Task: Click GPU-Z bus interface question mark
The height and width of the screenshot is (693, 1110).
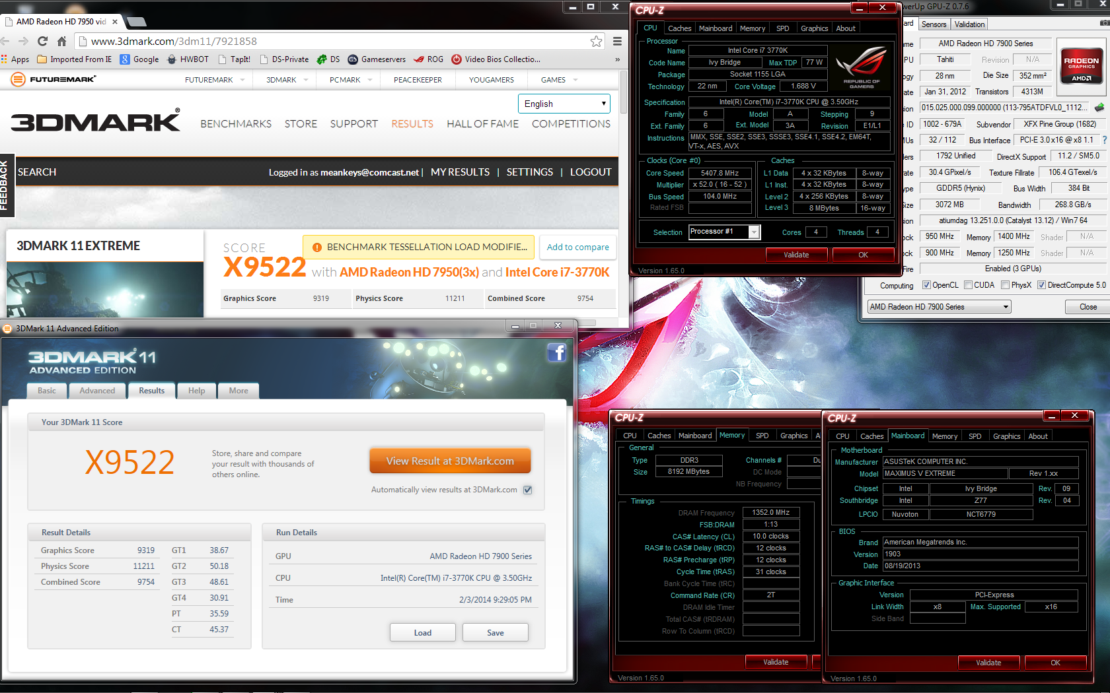Action: pyautogui.click(x=1104, y=140)
